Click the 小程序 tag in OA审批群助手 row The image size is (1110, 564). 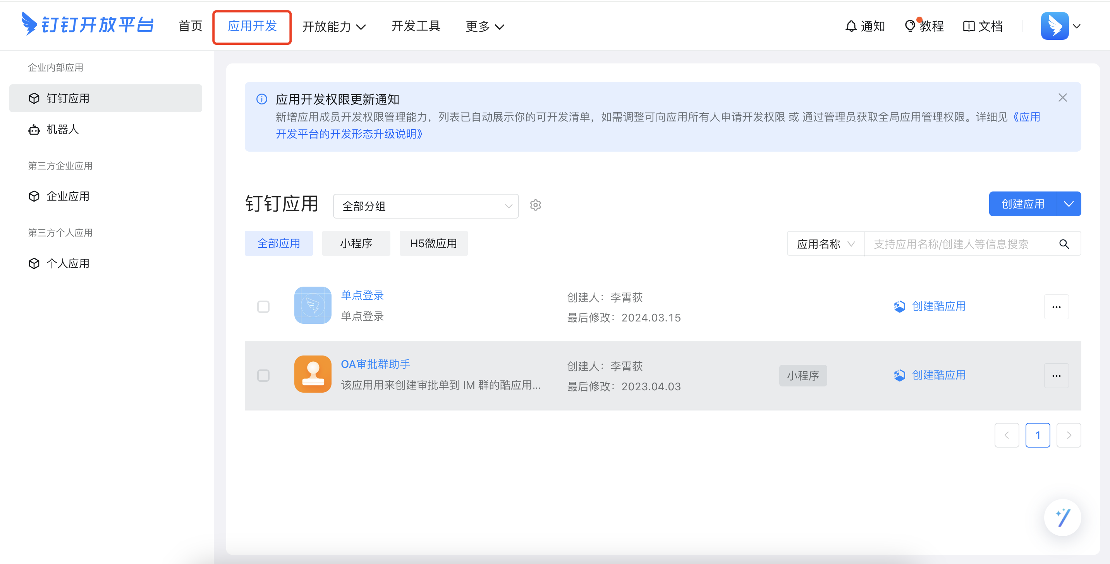point(803,376)
